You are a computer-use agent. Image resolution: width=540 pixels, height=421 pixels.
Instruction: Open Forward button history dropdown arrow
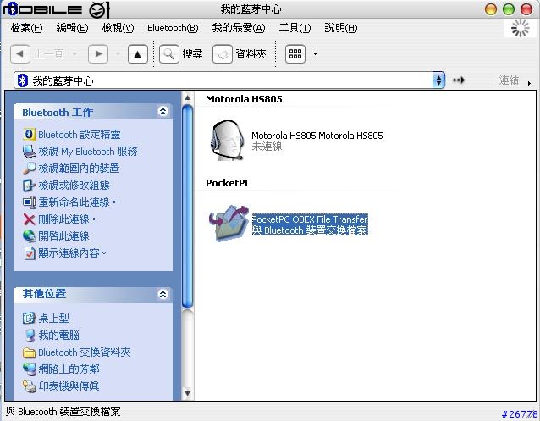118,53
